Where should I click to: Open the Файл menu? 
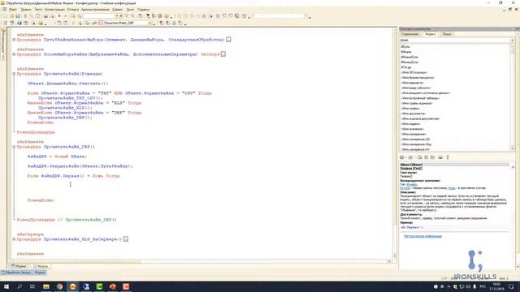(x=14, y=10)
